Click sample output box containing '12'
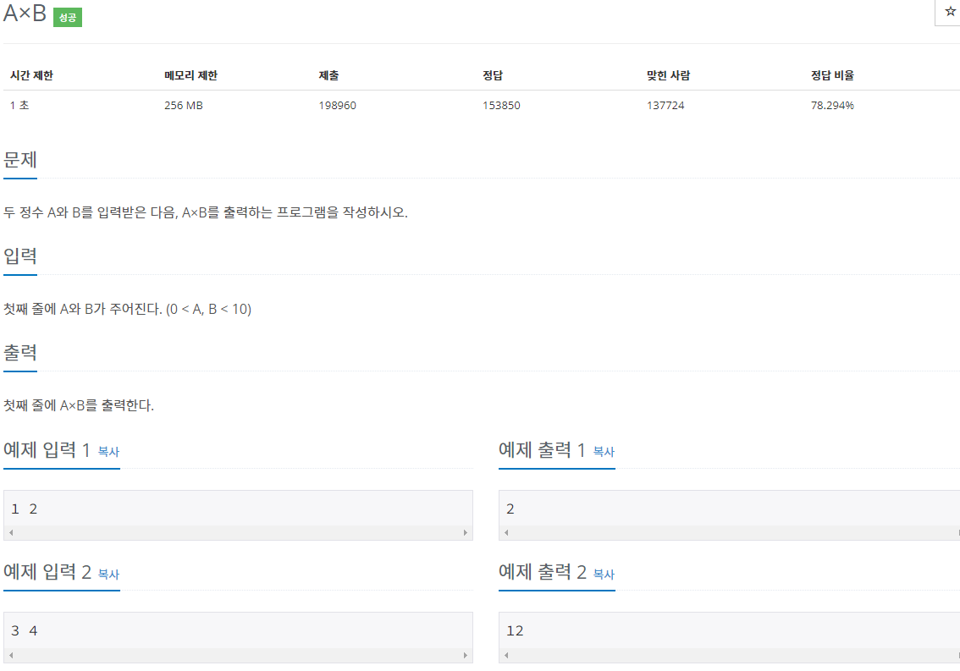 tap(729, 637)
